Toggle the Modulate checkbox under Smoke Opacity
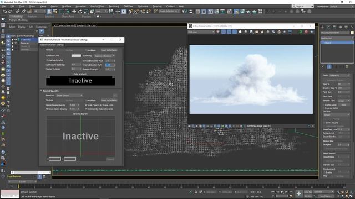The image size is (355, 199). click(x=86, y=100)
